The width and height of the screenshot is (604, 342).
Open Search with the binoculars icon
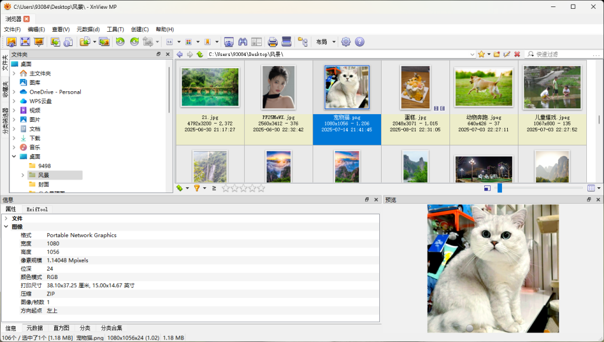tap(242, 42)
